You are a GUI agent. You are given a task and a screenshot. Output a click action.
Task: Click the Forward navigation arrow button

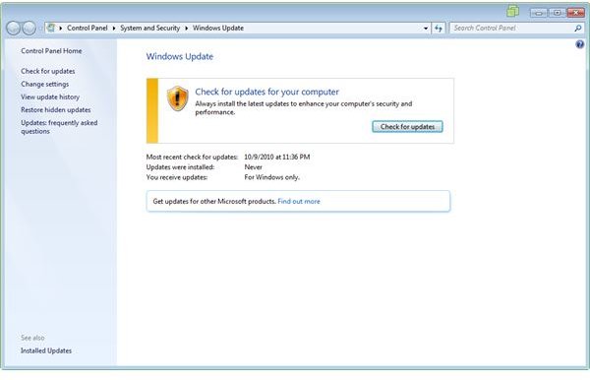29,28
